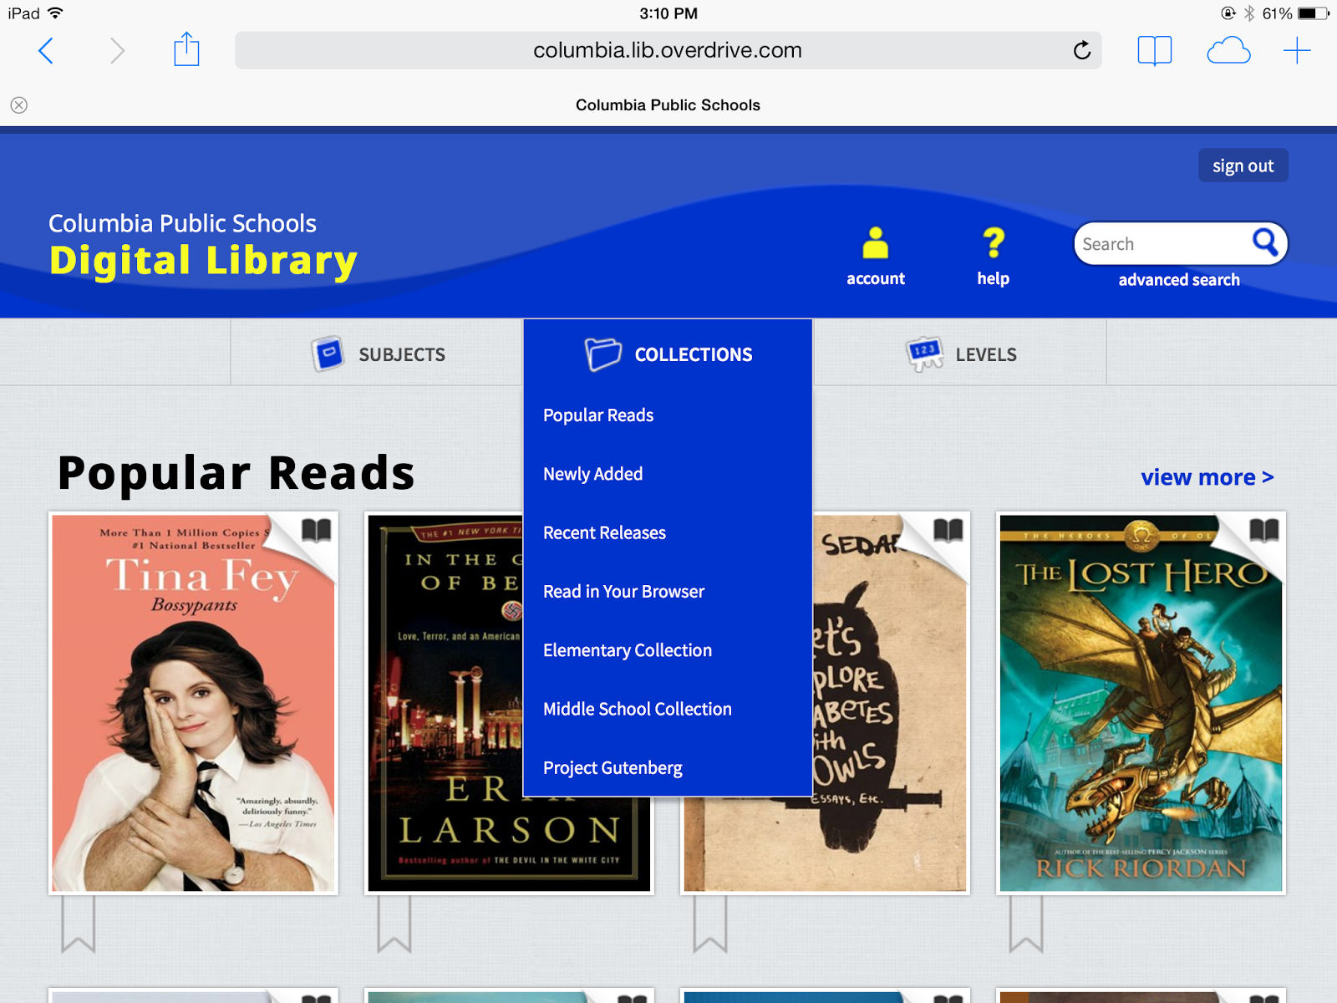The width and height of the screenshot is (1337, 1003).
Task: Select Newly Added collection
Action: click(593, 474)
